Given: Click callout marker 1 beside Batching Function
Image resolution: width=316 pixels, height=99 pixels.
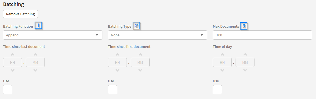Looking at the screenshot, I should click(38, 25).
